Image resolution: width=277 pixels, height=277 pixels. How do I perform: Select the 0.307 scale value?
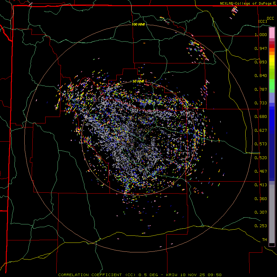point(261,212)
